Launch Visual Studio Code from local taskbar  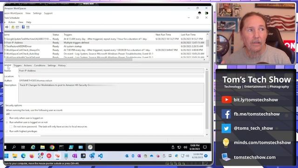(x=101, y=156)
